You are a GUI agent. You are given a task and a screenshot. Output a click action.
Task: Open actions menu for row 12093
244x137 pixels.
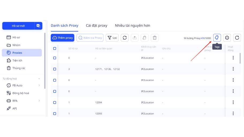(x=233, y=113)
